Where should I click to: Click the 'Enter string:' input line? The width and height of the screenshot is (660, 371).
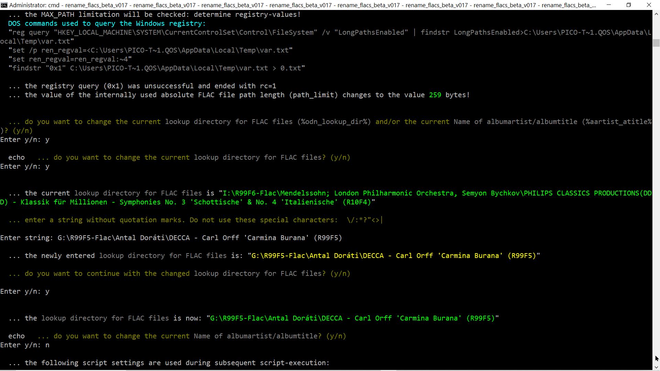pyautogui.click(x=171, y=238)
